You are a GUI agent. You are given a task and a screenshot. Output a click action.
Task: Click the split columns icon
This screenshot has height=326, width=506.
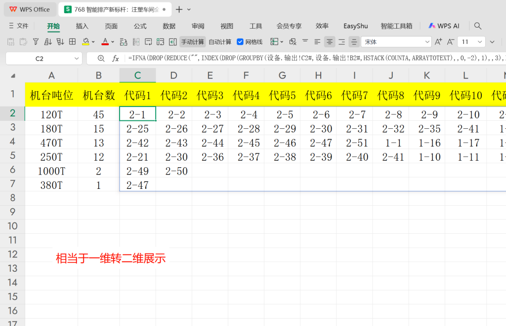pyautogui.click(x=136, y=42)
